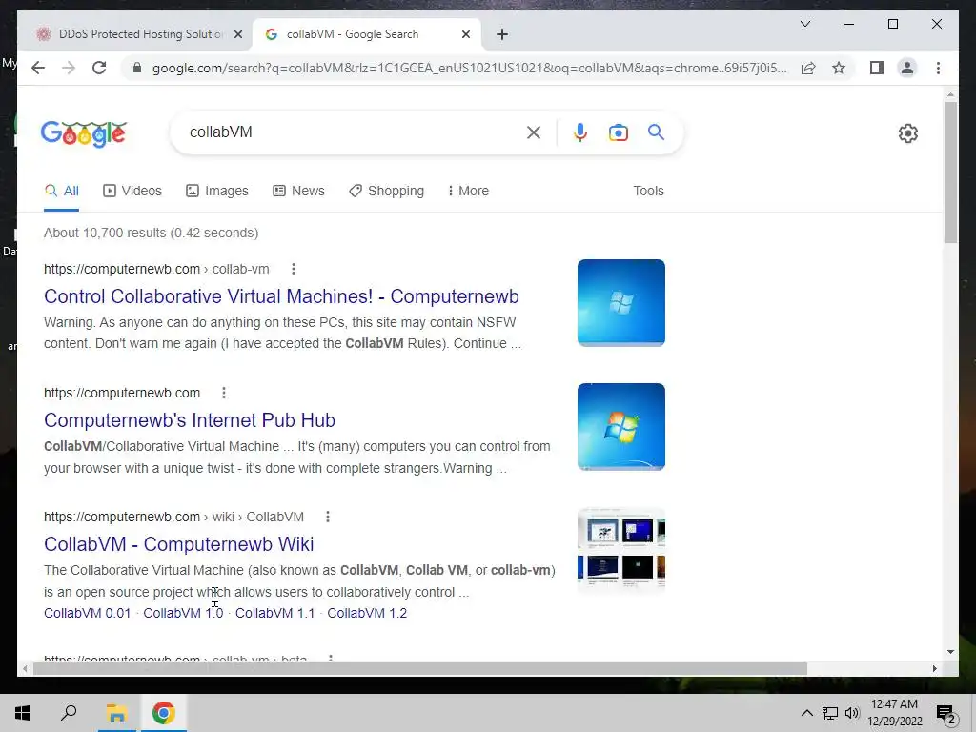Viewport: 976px width, 732px height.
Task: Click 'https://computernewb.com › collab-vm' URL text
Action: coord(156,269)
